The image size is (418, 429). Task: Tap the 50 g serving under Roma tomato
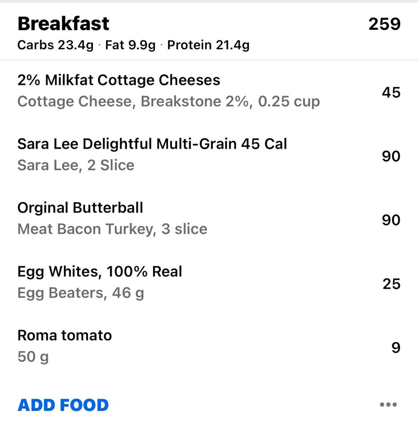(x=33, y=357)
